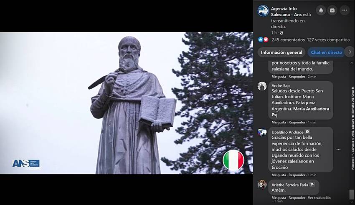This screenshot has height=205, width=355.
Task: Click the 2 min comment timestamp
Action: point(312,77)
